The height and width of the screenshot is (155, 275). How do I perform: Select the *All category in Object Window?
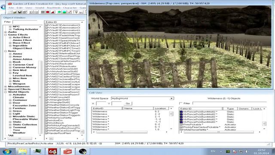tap(11, 136)
